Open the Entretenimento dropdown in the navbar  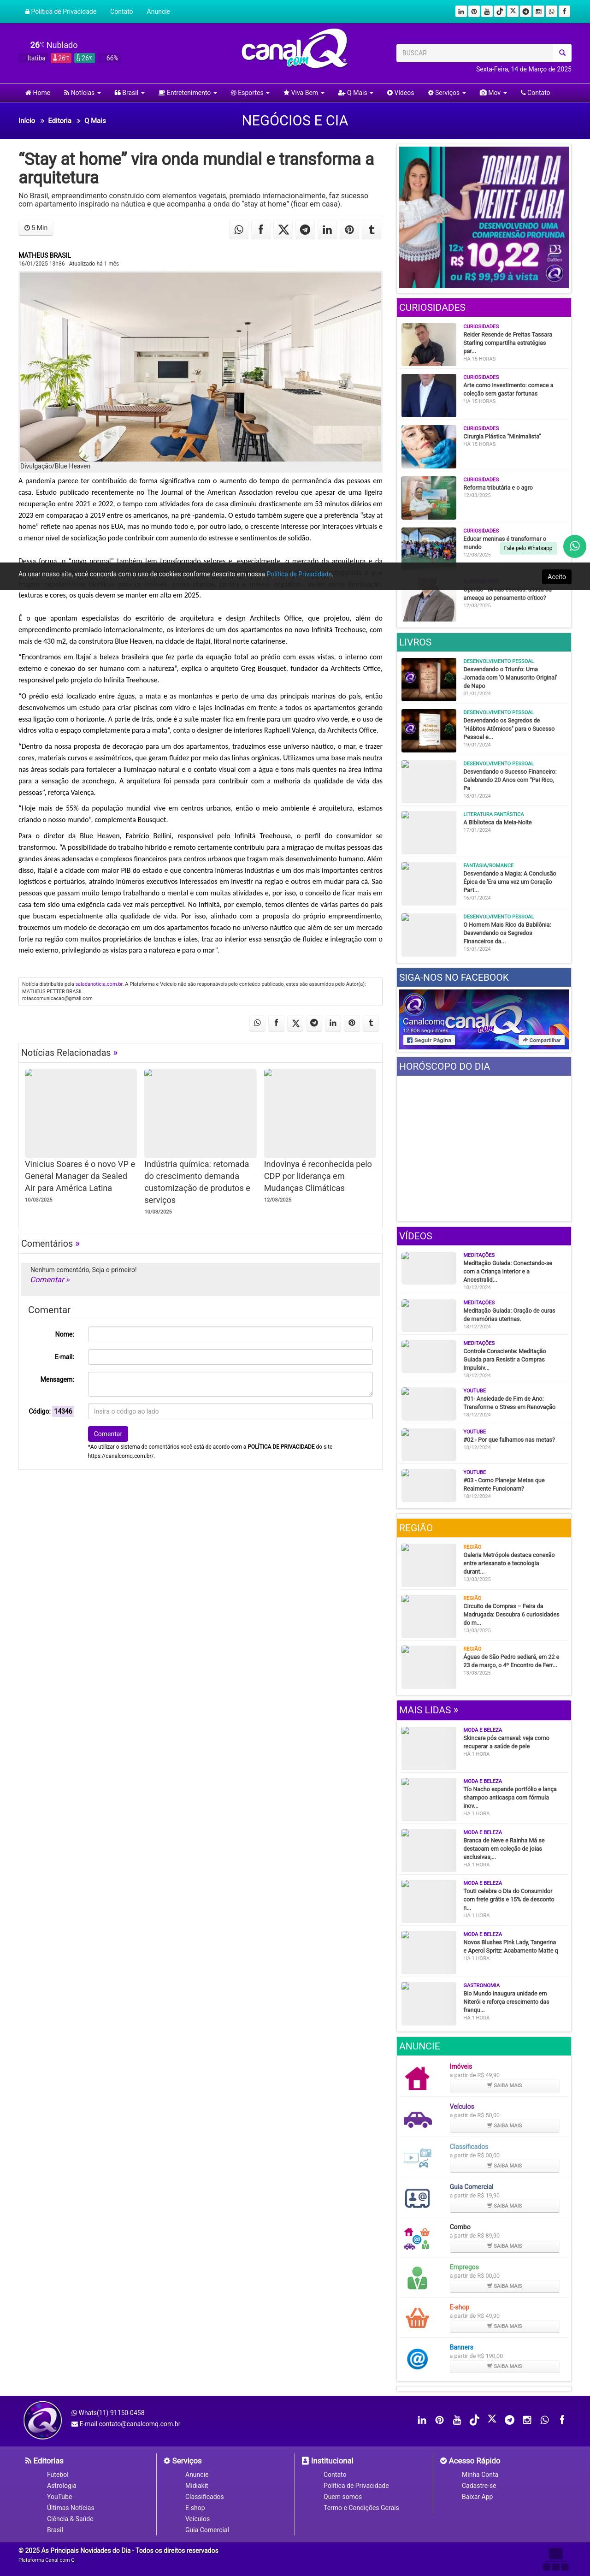[x=187, y=93]
